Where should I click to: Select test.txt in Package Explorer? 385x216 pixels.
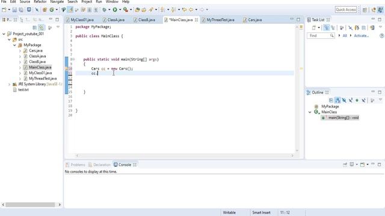[x=23, y=90]
